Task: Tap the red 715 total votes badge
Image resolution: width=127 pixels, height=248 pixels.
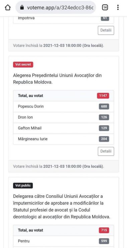Action: (104, 230)
